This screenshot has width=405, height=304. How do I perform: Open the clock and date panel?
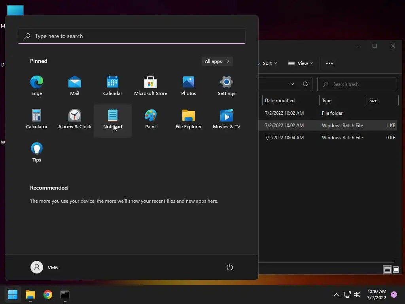377,294
